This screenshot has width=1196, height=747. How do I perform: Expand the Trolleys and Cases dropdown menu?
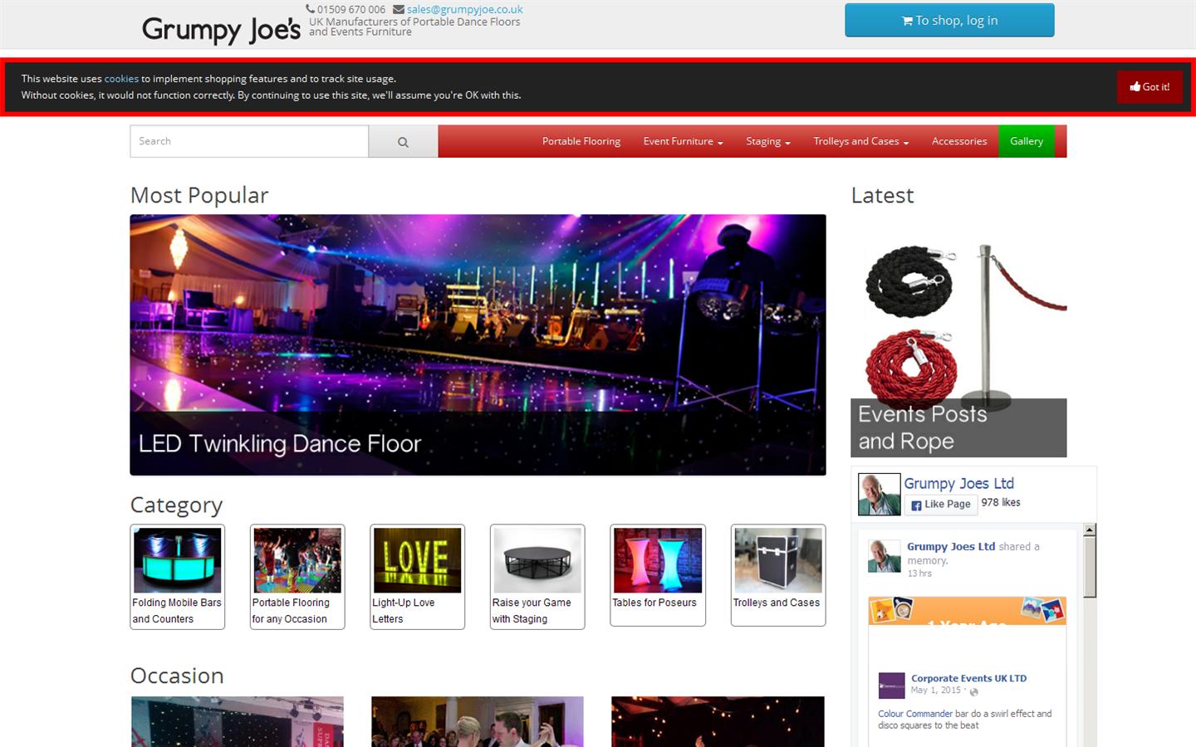click(861, 141)
